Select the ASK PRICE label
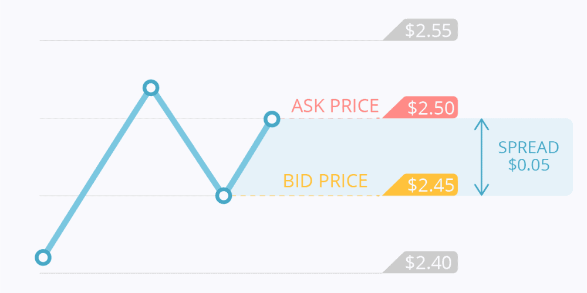Image resolution: width=587 pixels, height=293 pixels. pyautogui.click(x=335, y=106)
